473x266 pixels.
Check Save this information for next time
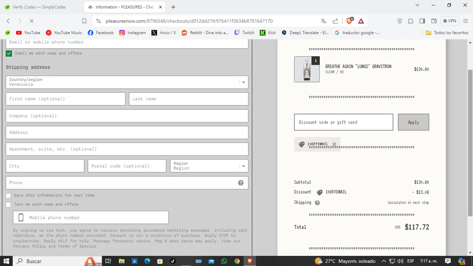pyautogui.click(x=9, y=196)
